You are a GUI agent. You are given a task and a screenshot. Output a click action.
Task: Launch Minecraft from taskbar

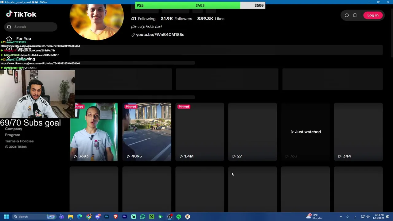152,217
